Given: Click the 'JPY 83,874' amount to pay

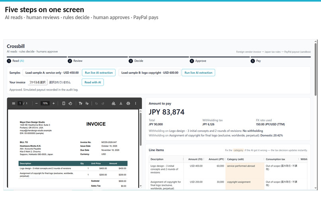Looking at the screenshot, I should [x=166, y=112].
